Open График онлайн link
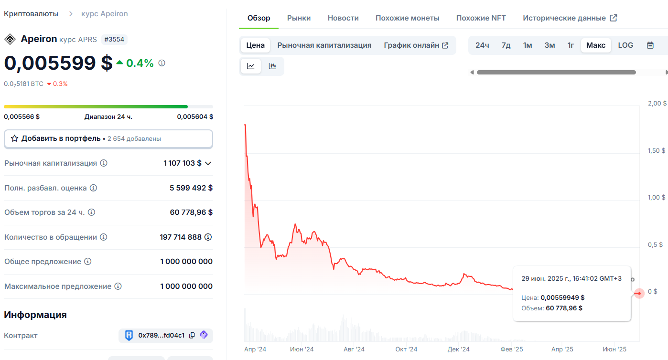The width and height of the screenshot is (668, 360). pos(416,45)
